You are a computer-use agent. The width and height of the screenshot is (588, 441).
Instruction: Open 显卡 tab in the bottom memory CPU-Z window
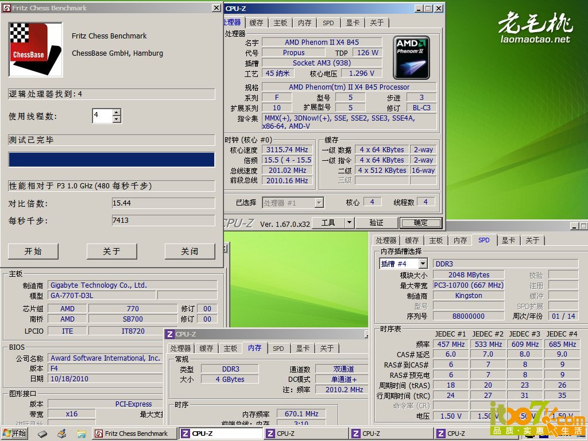(303, 349)
